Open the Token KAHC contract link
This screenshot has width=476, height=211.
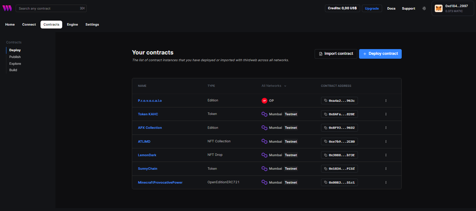tap(148, 114)
